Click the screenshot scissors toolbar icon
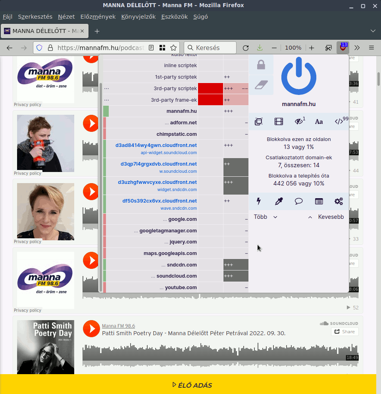This screenshot has height=394, width=381. coord(328,48)
